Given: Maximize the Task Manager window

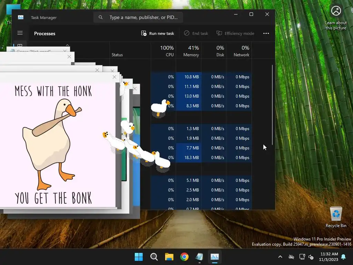Looking at the screenshot, I should tap(251, 14).
